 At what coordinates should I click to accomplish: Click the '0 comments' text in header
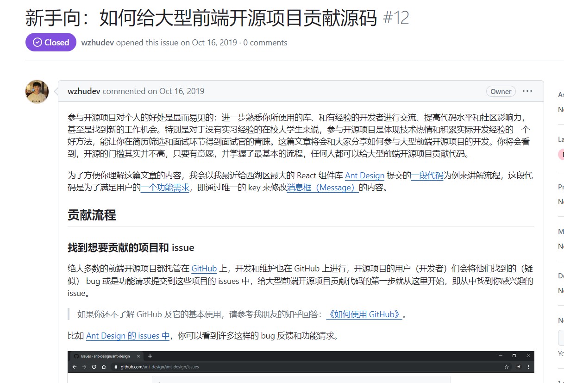(265, 43)
